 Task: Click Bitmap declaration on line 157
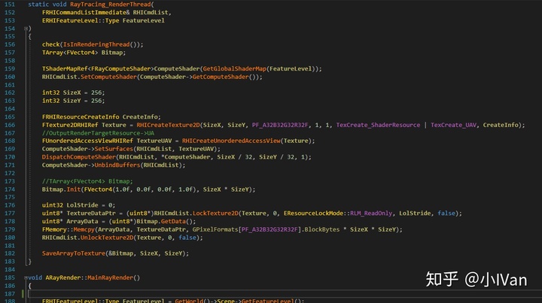coord(111,53)
